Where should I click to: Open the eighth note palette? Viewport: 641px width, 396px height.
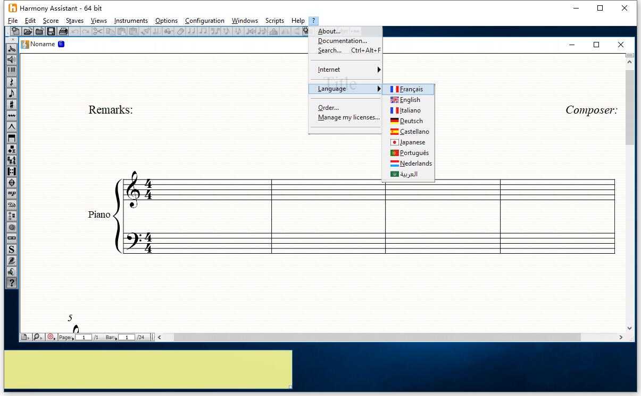click(12, 93)
